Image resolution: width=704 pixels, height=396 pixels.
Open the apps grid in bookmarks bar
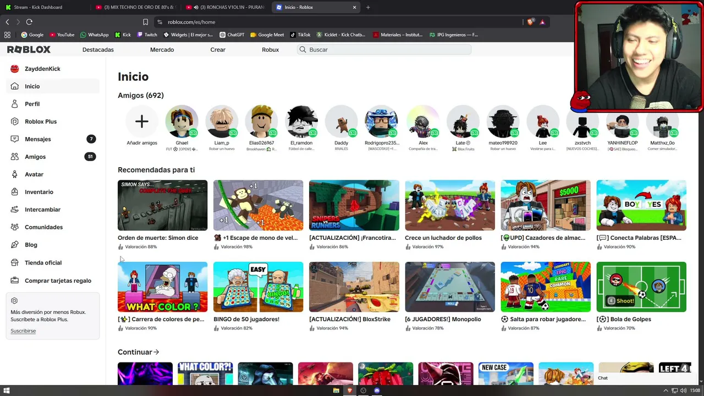click(x=7, y=35)
